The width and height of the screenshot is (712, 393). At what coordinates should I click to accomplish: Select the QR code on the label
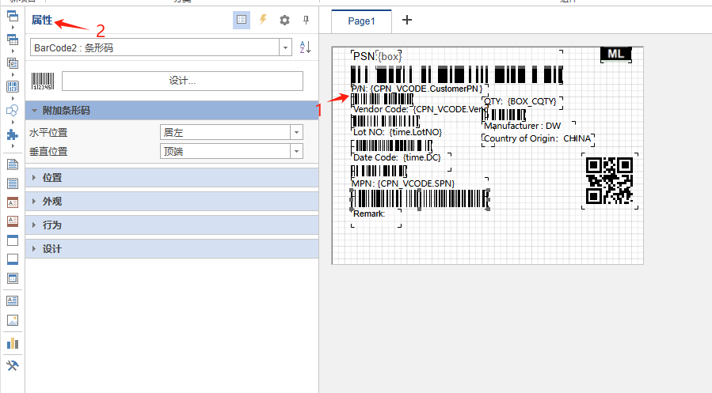pyautogui.click(x=608, y=181)
